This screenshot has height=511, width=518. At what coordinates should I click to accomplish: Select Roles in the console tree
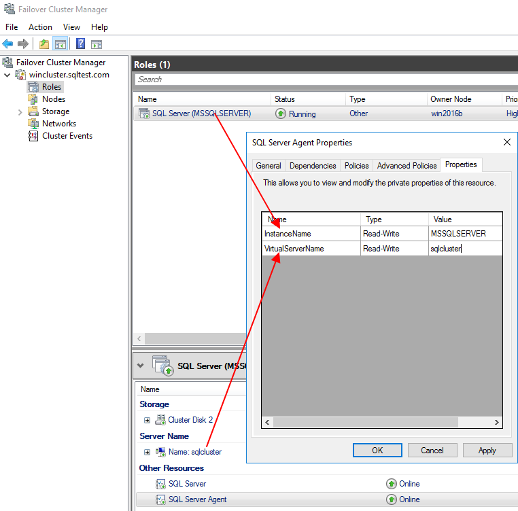[x=52, y=87]
